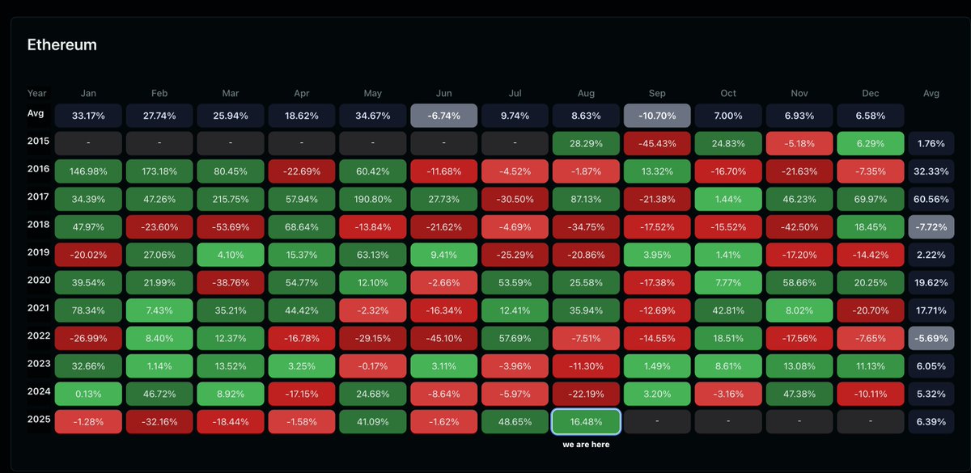Click the 2016 yearly average 32.33%
This screenshot has width=971, height=473.
931,172
